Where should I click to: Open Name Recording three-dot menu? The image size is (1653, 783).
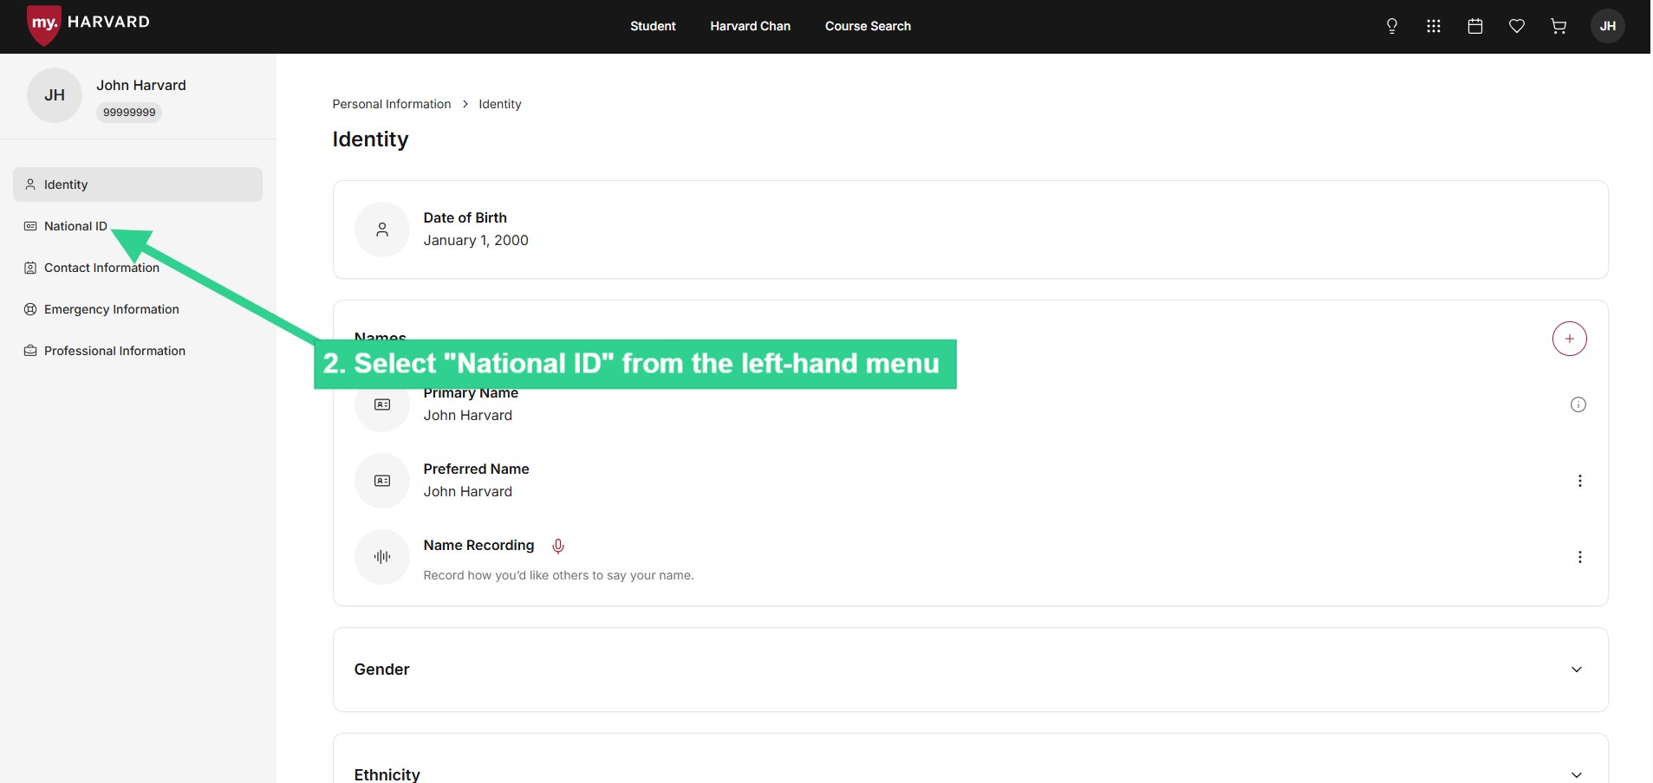pos(1580,557)
